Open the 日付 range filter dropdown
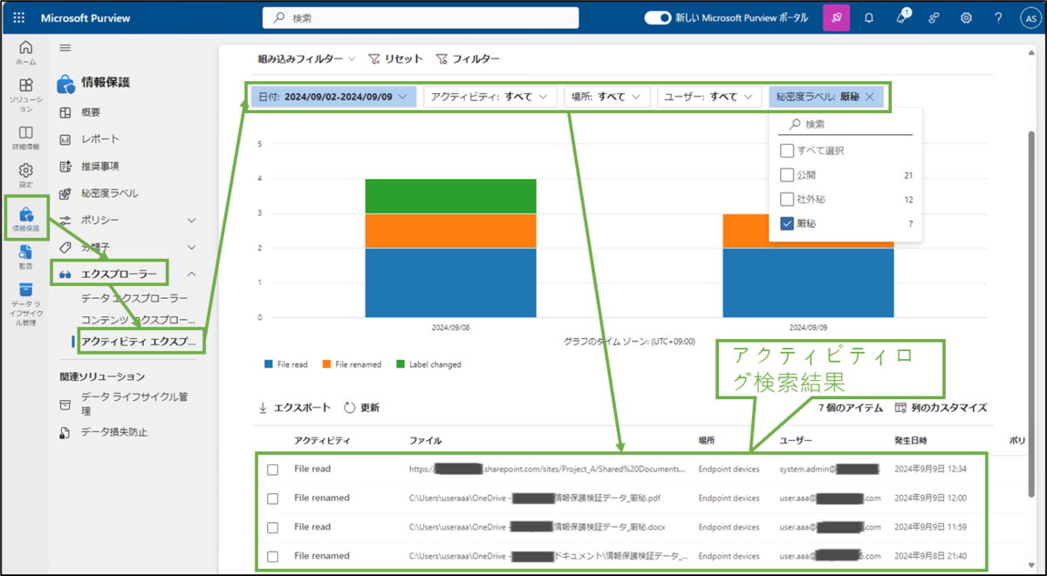Screen dimensions: 1047x576 (333, 97)
